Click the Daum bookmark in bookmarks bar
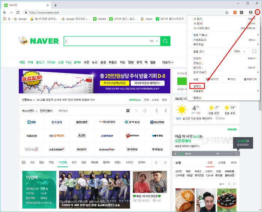This screenshot has height=212, width=262. point(147,19)
